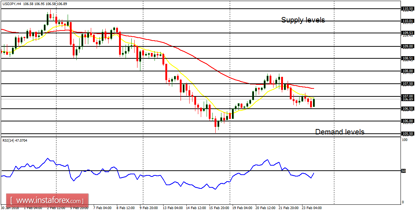The width and height of the screenshot is (415, 212).
Task: Click the last green candlestick on chart
Action: point(314,103)
